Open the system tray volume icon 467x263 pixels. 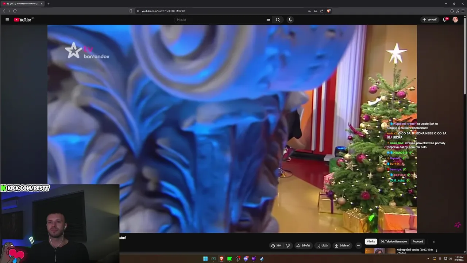pos(450,259)
